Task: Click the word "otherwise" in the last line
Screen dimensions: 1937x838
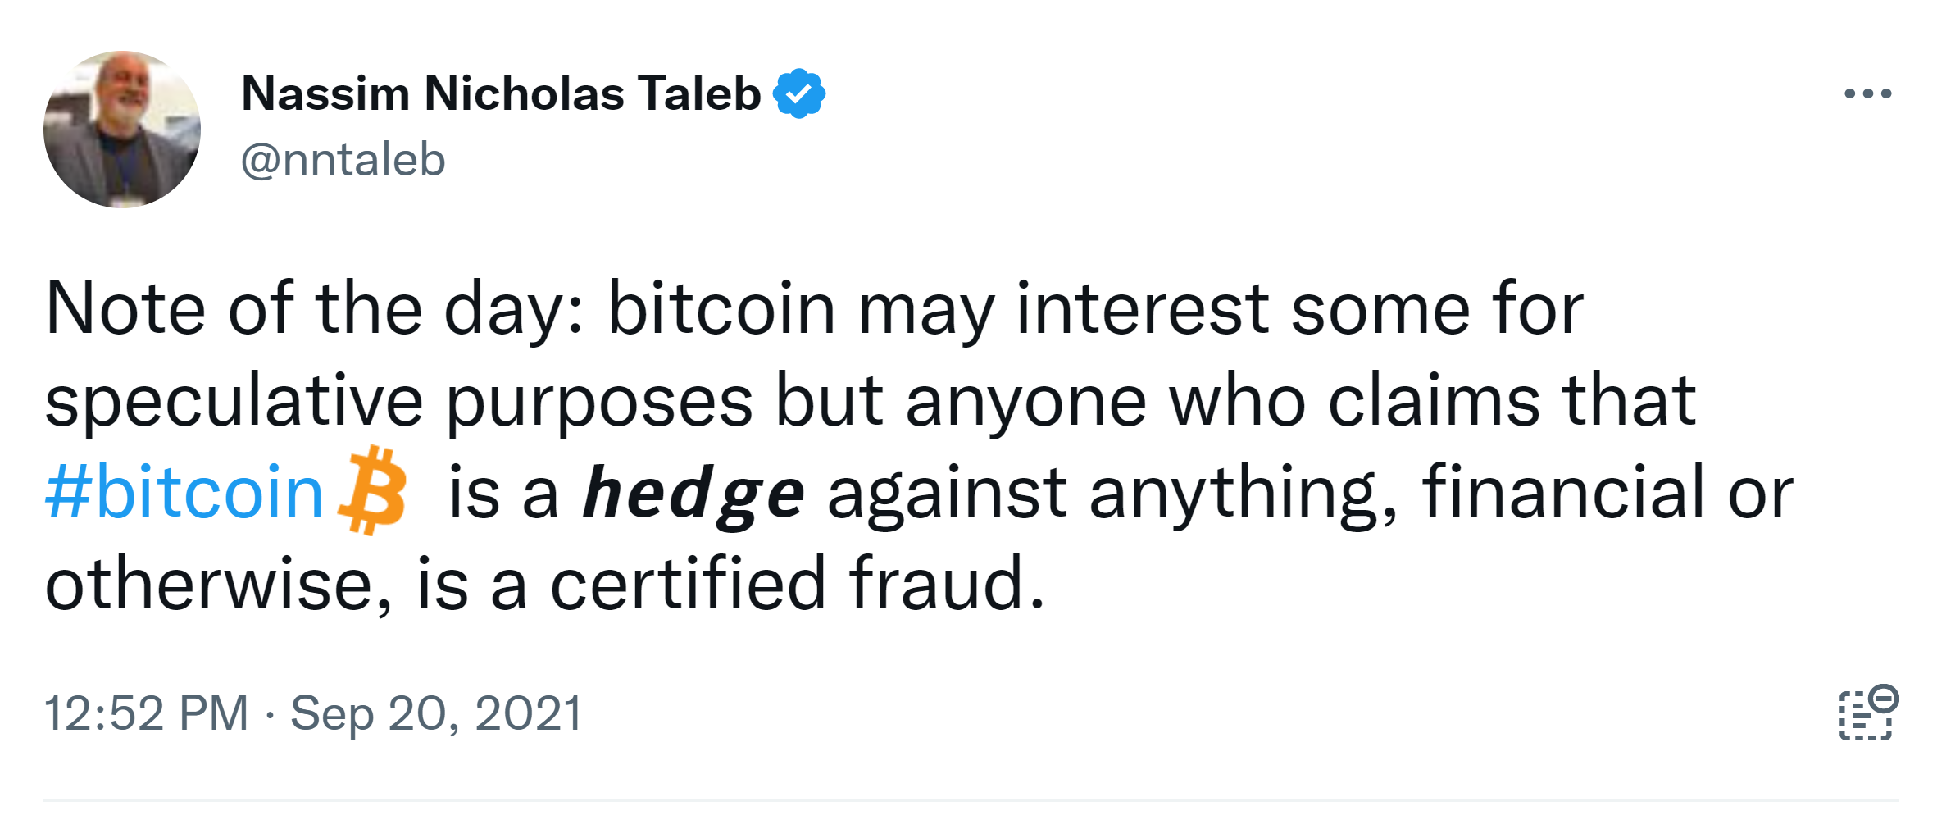Action: 209,584
